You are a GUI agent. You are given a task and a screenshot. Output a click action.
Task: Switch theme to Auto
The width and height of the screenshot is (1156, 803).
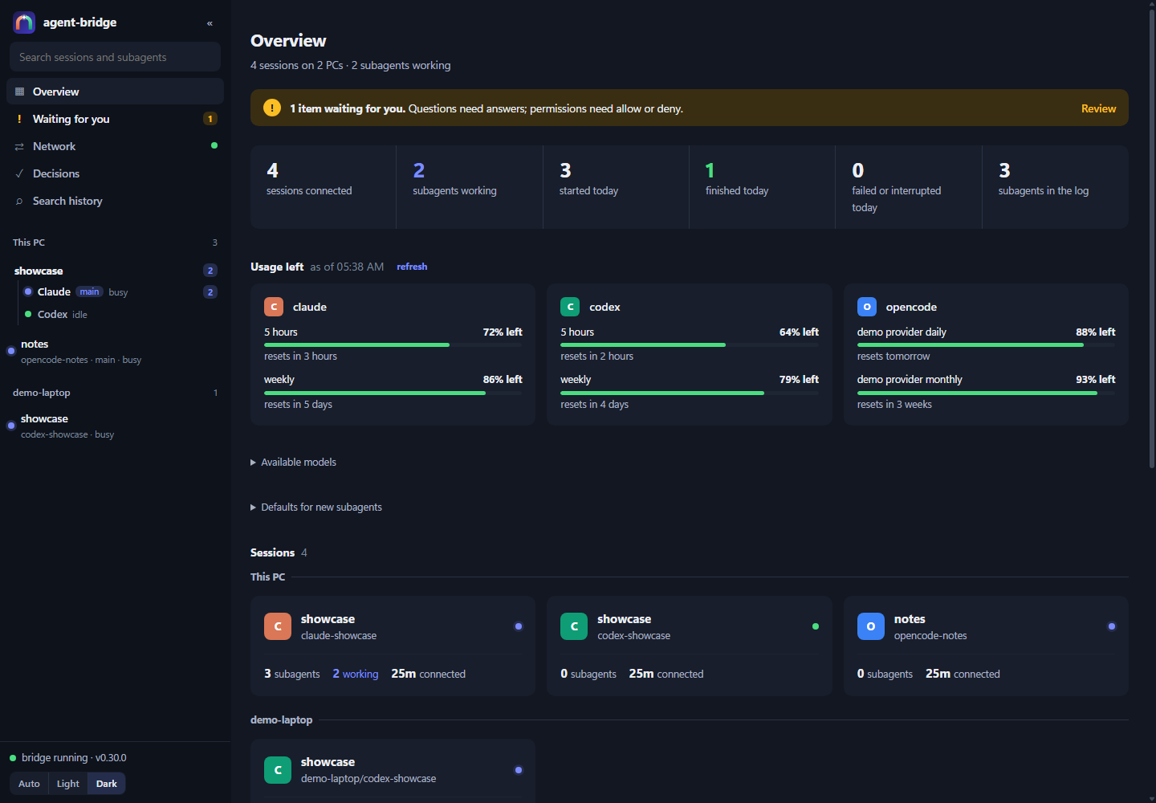tap(29, 784)
